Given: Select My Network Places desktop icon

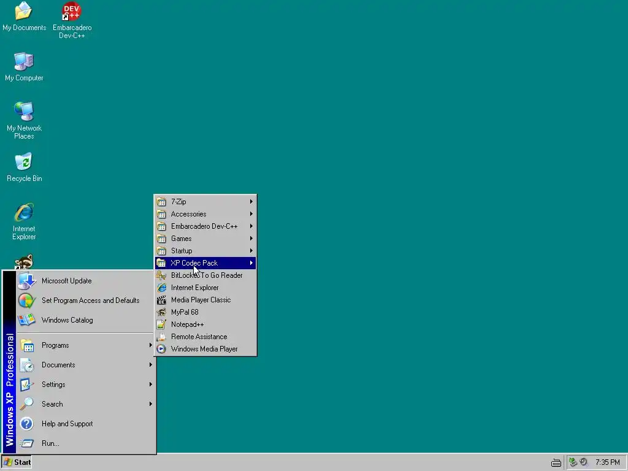Looking at the screenshot, I should (24, 121).
